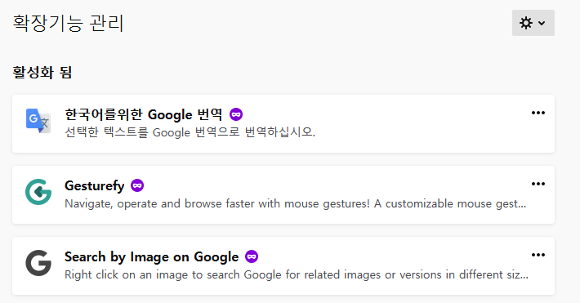Screen dimensions: 580x303
Task: Click private browsing badge beside Search by Image
Action: pyautogui.click(x=252, y=256)
